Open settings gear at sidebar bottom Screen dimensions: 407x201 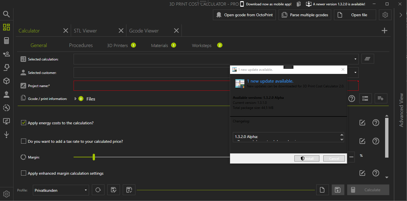coord(6,194)
